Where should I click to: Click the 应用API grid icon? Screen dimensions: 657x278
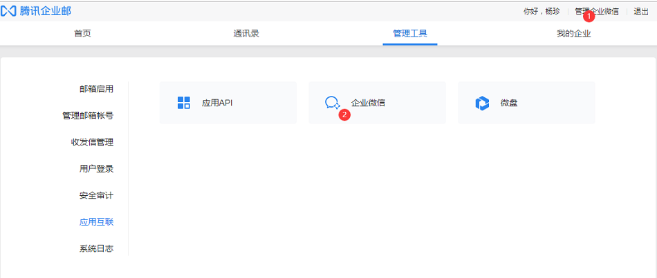tap(183, 103)
